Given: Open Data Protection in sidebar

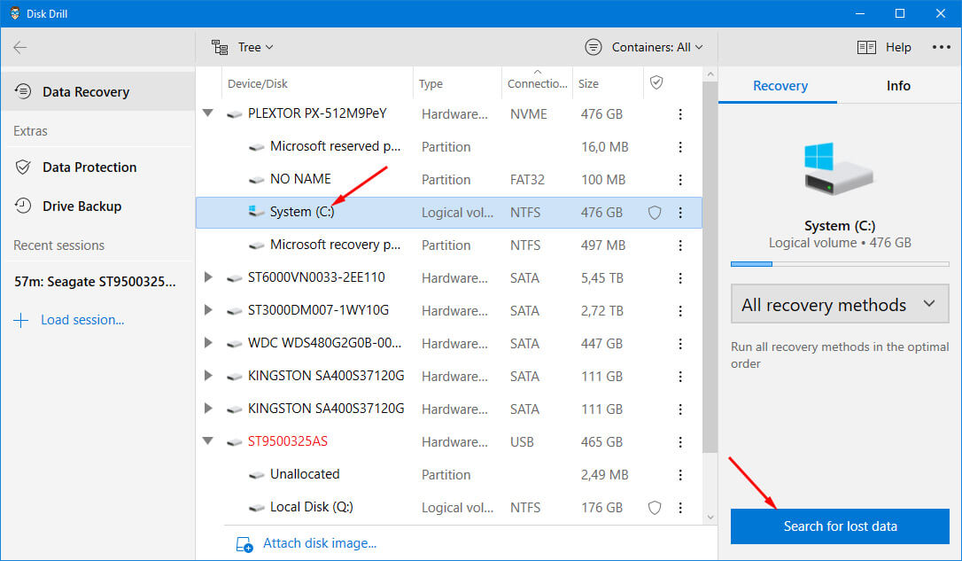Looking at the screenshot, I should [89, 168].
